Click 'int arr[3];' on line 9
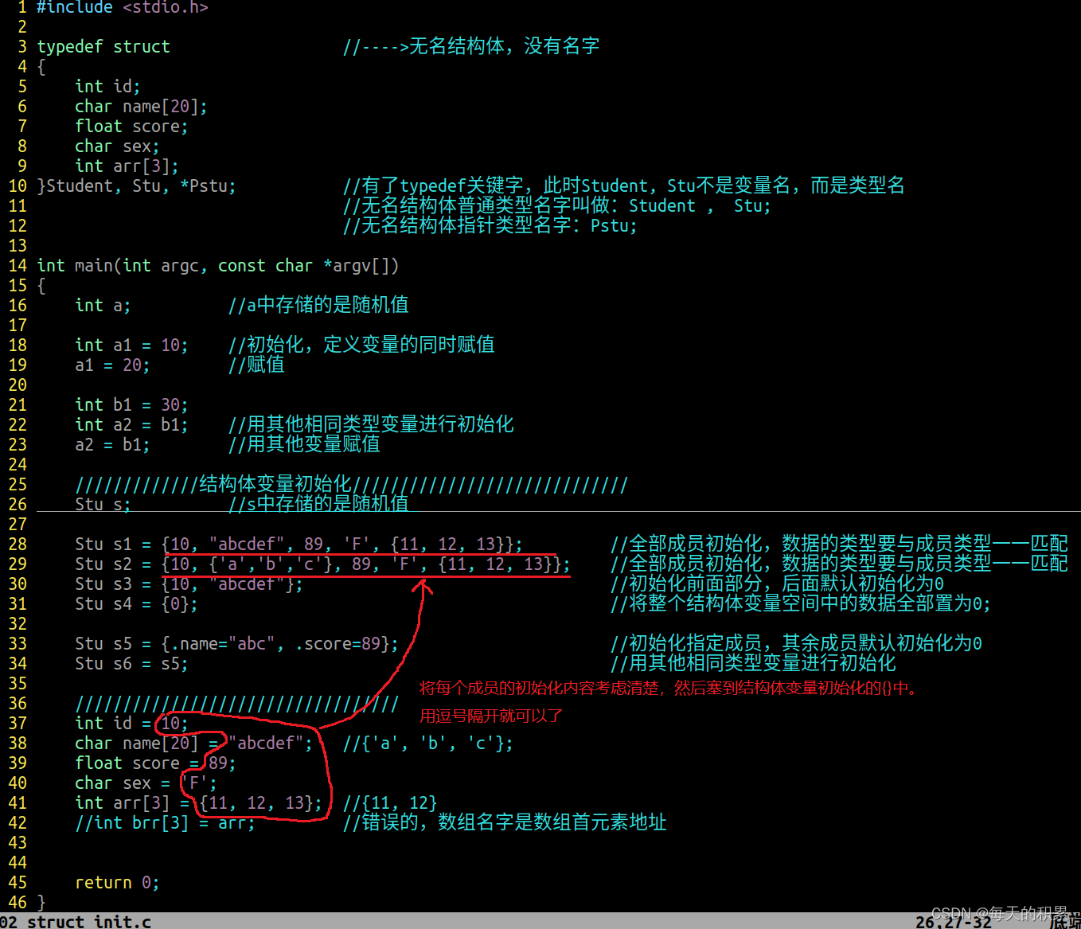 127,166
